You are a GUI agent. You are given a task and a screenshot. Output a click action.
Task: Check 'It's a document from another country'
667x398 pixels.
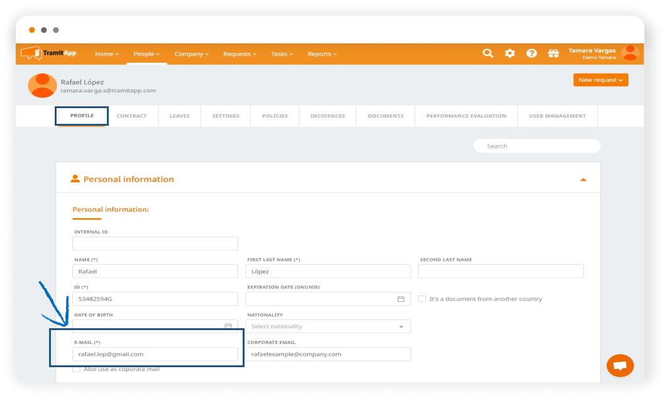[x=422, y=299]
